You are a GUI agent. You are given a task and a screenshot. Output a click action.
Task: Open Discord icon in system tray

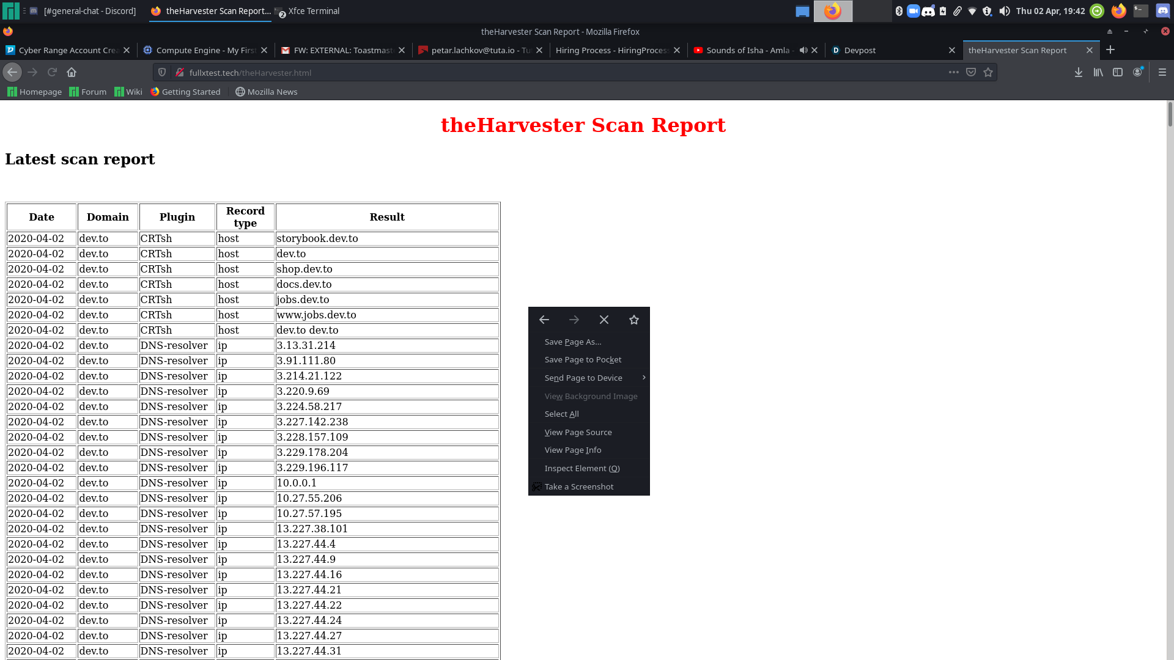tap(928, 11)
